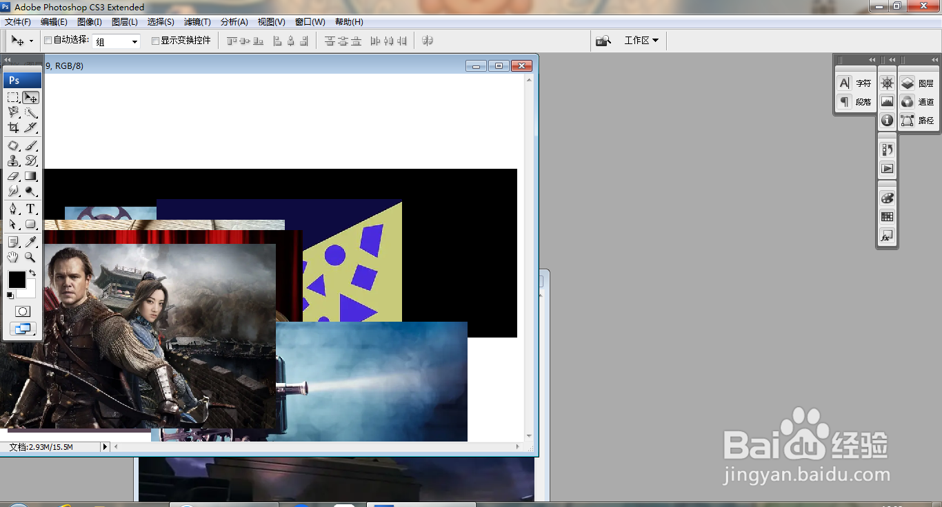Select the Lasso tool
Viewport: 942px width, 507px height.
pyautogui.click(x=13, y=112)
